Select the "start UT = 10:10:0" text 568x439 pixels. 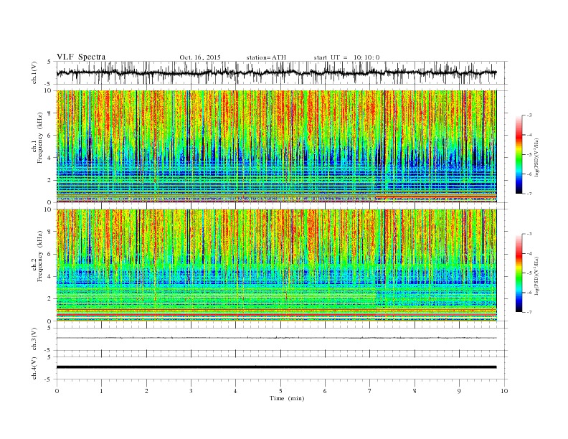tap(346, 57)
